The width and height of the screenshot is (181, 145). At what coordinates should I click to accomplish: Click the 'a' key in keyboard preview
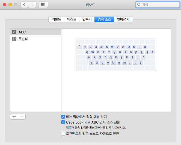coord(89,57)
